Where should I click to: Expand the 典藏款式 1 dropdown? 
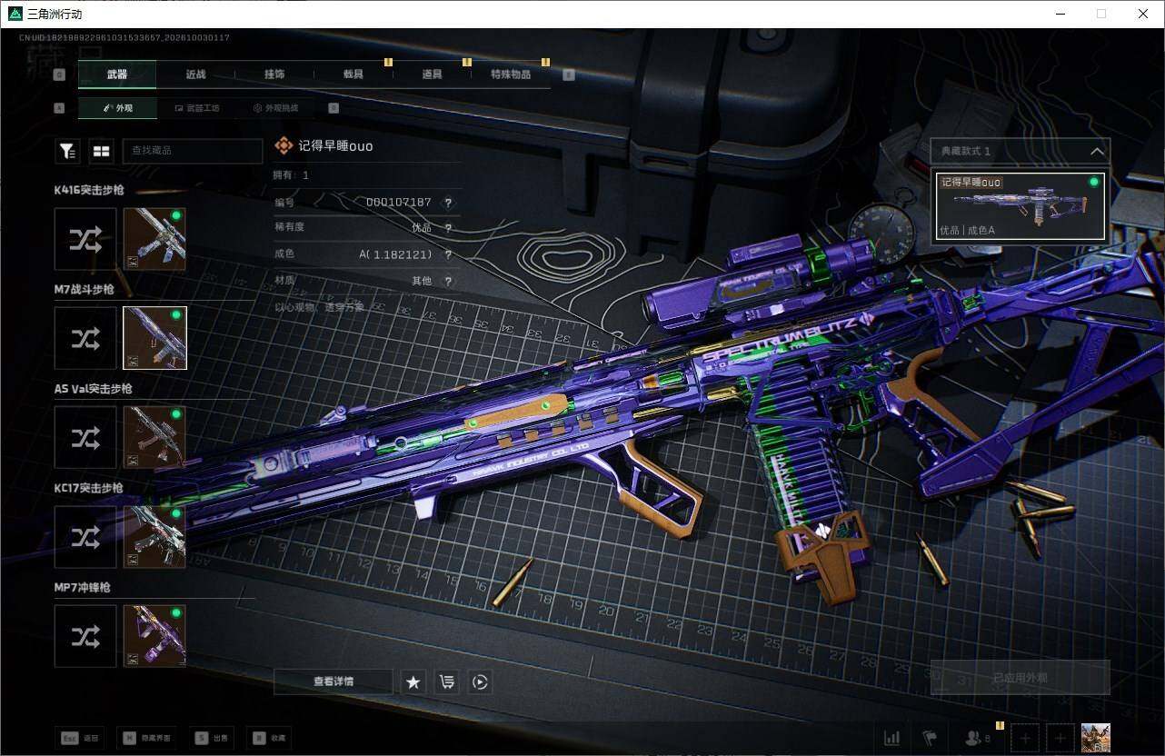tap(1020, 151)
